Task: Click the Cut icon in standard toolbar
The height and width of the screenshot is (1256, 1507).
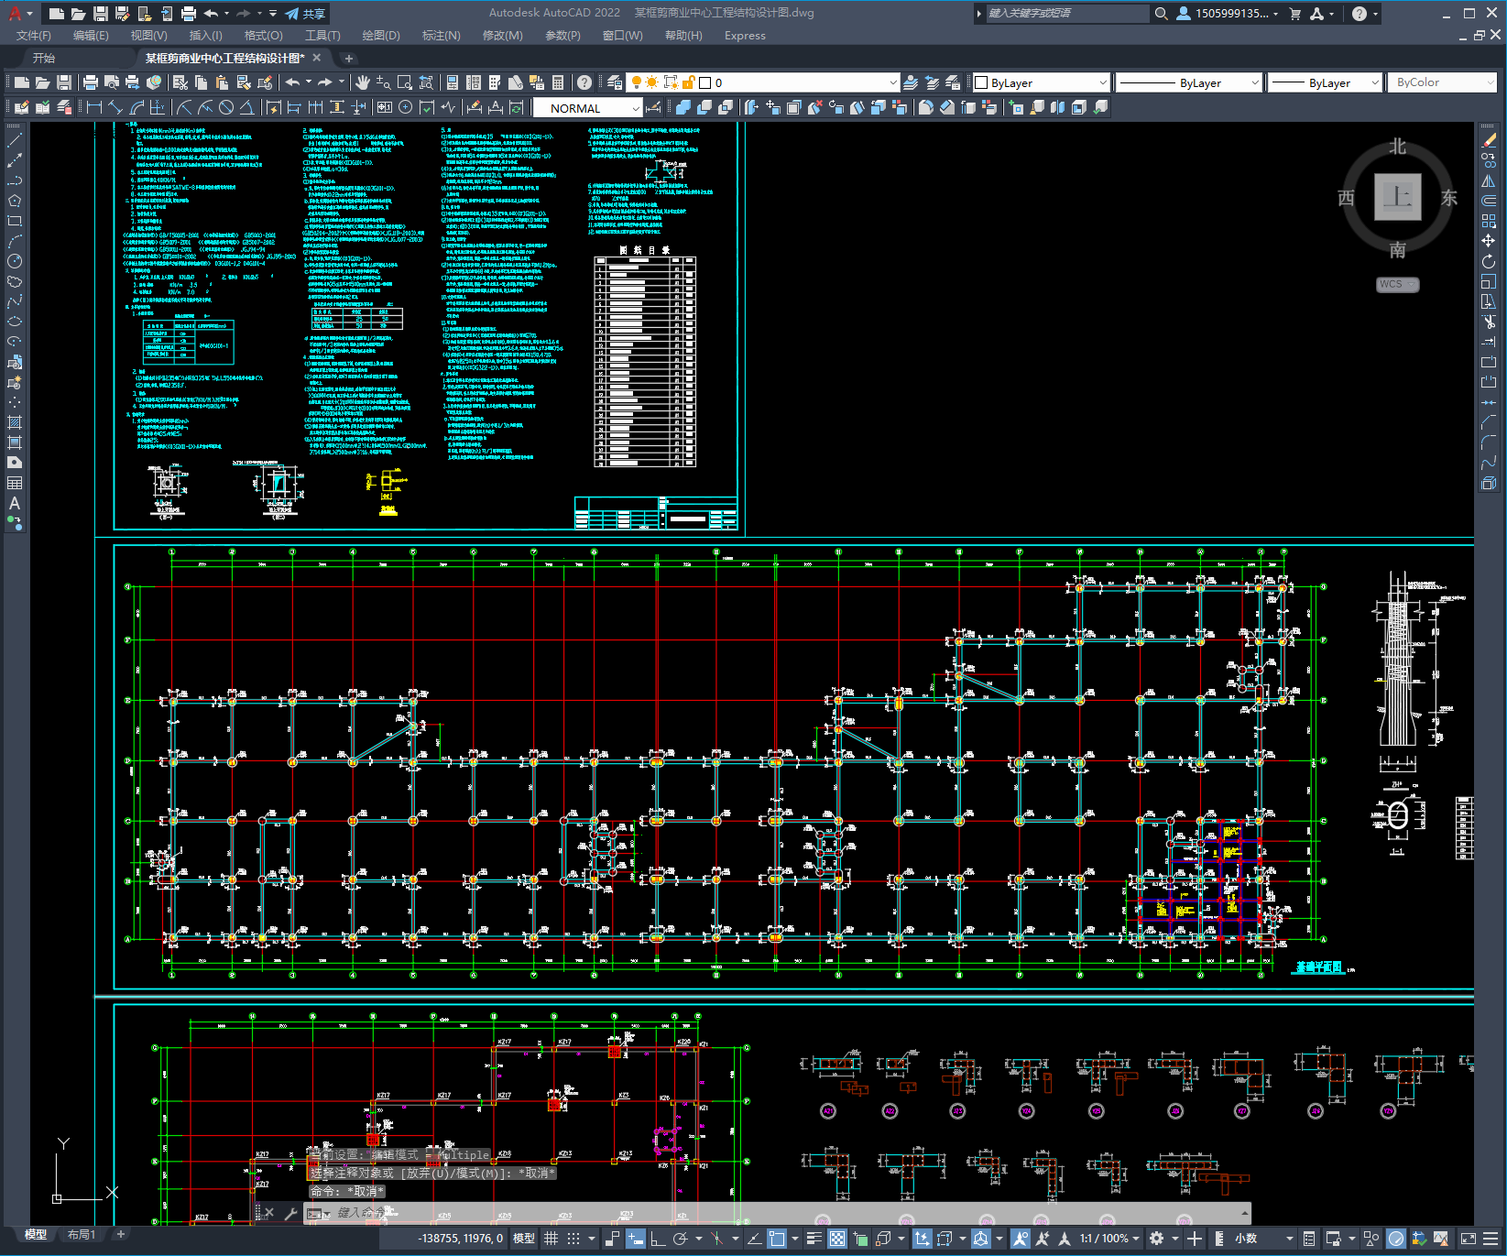Action: (180, 82)
